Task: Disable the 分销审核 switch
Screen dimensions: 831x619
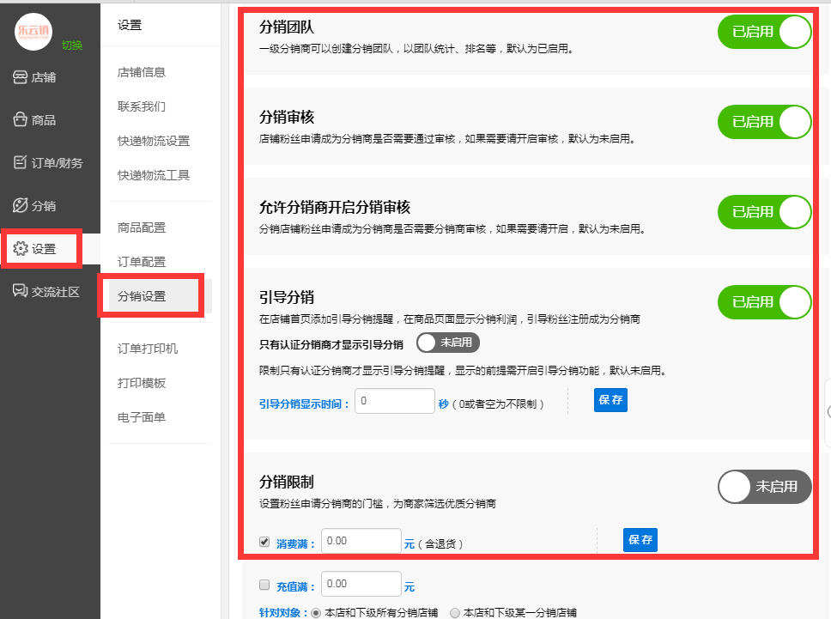Action: click(764, 122)
